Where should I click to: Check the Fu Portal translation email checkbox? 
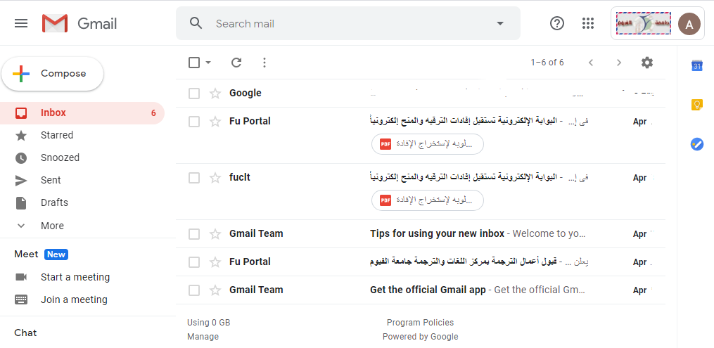point(194,262)
